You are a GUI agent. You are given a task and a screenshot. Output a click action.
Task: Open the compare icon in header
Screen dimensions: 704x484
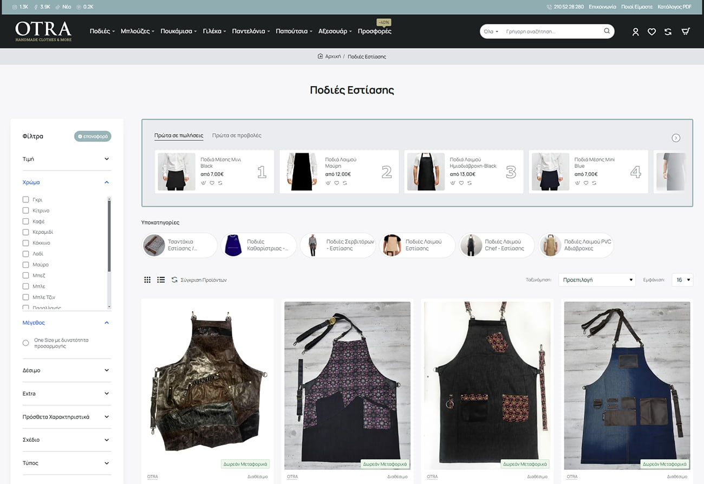click(x=668, y=32)
